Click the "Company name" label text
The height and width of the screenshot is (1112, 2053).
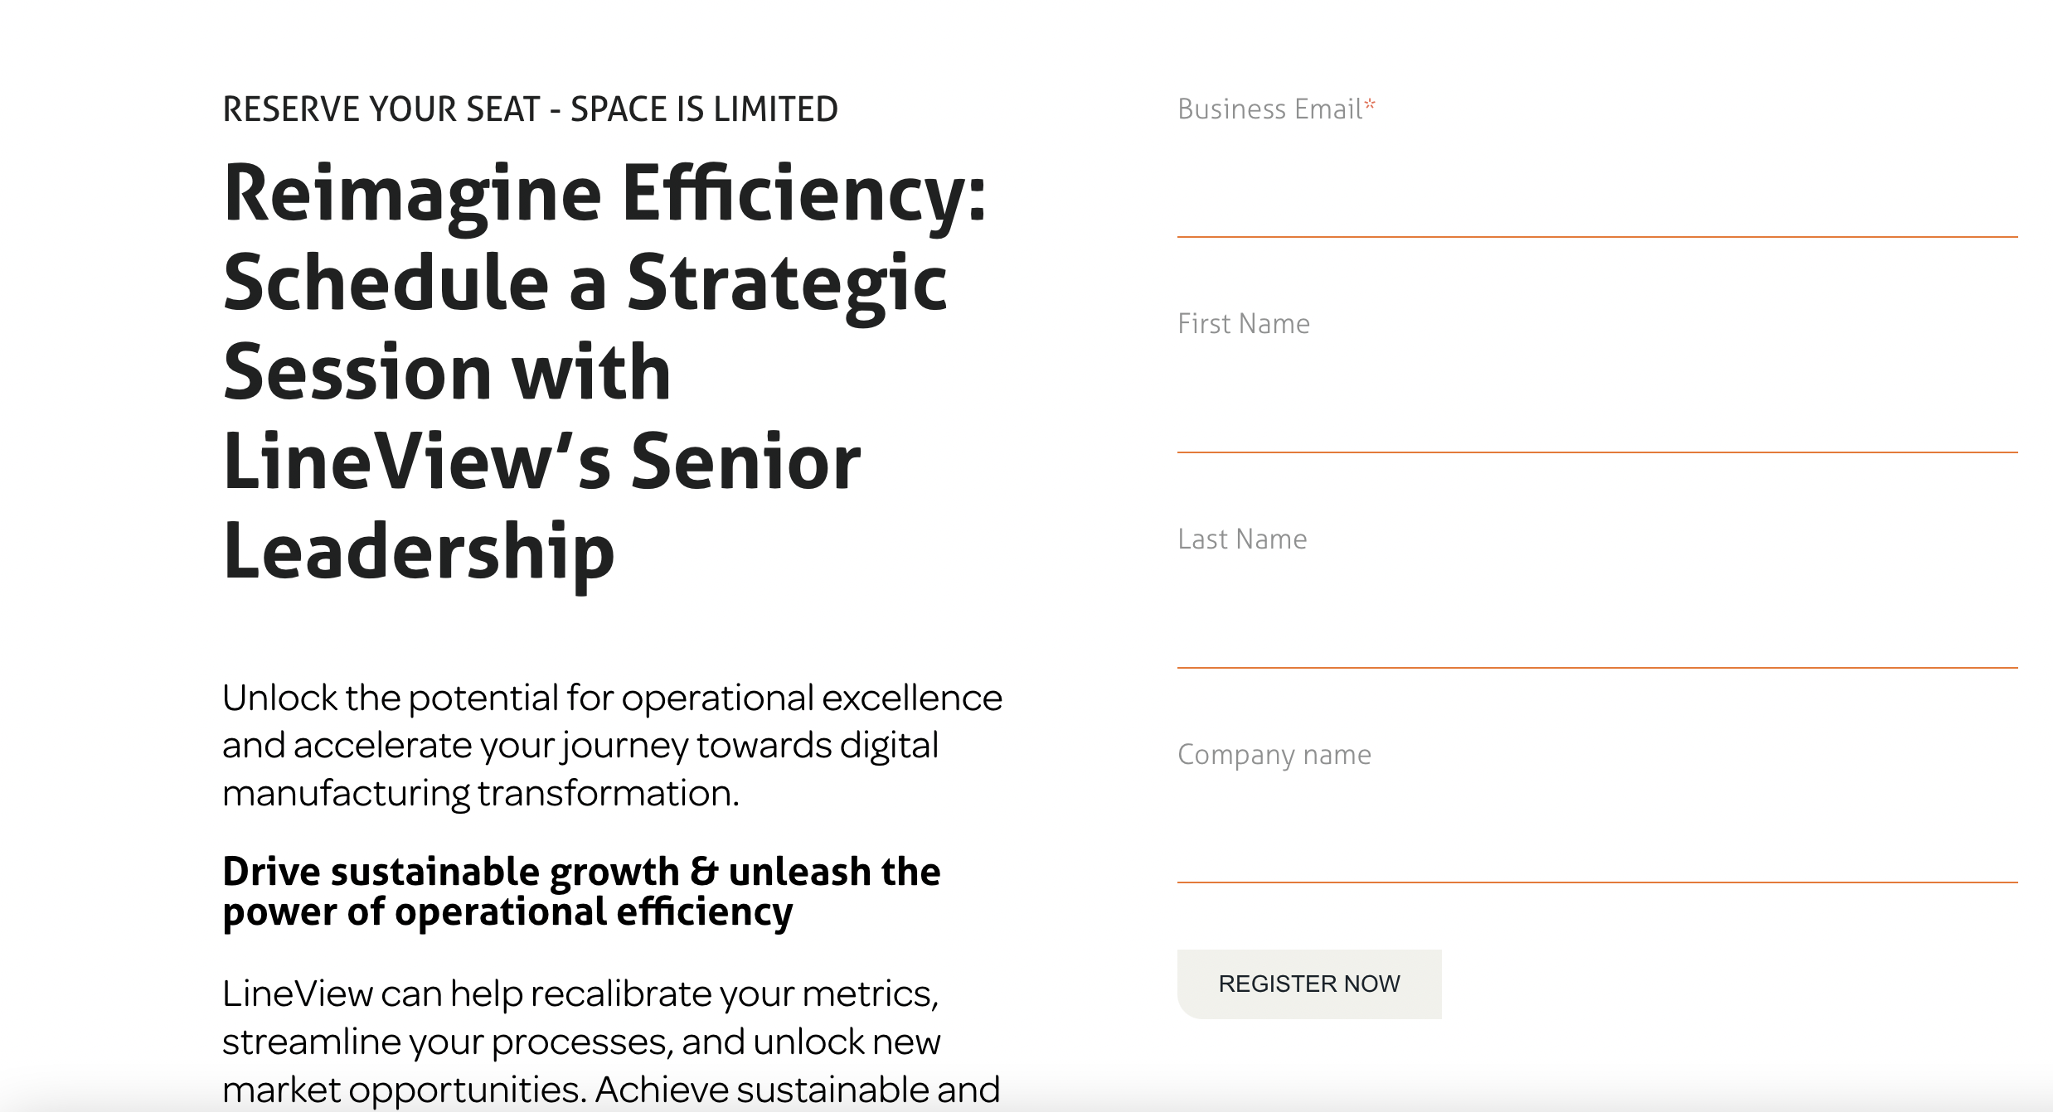pos(1274,755)
